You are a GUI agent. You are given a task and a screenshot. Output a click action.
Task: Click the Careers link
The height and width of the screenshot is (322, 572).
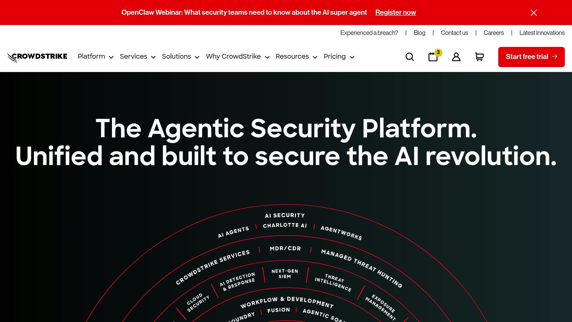click(x=493, y=33)
